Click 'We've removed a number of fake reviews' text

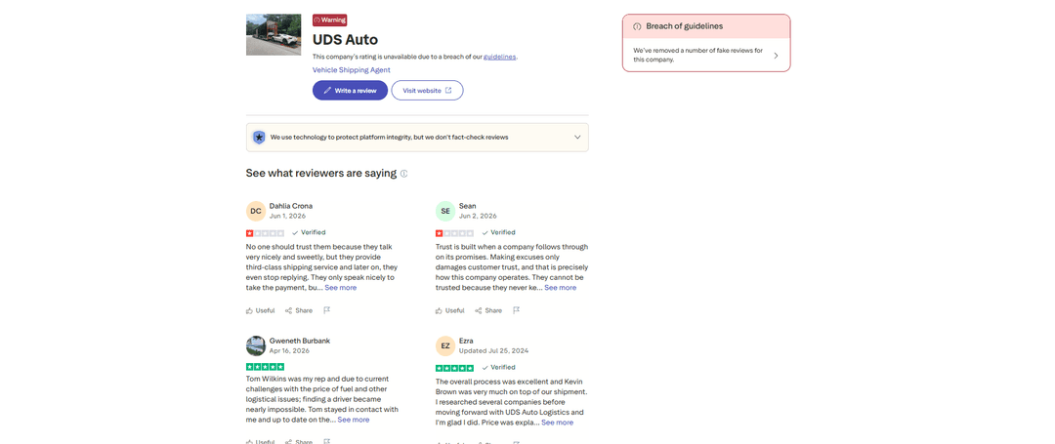697,55
